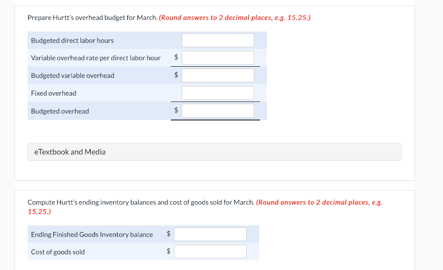
Task: Select the Budgeted overhead total input box
Action: pyautogui.click(x=218, y=111)
